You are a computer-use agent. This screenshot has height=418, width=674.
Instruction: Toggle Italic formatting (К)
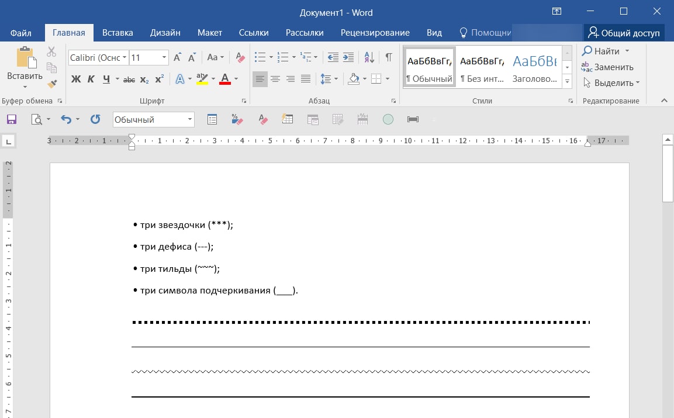pos(91,79)
